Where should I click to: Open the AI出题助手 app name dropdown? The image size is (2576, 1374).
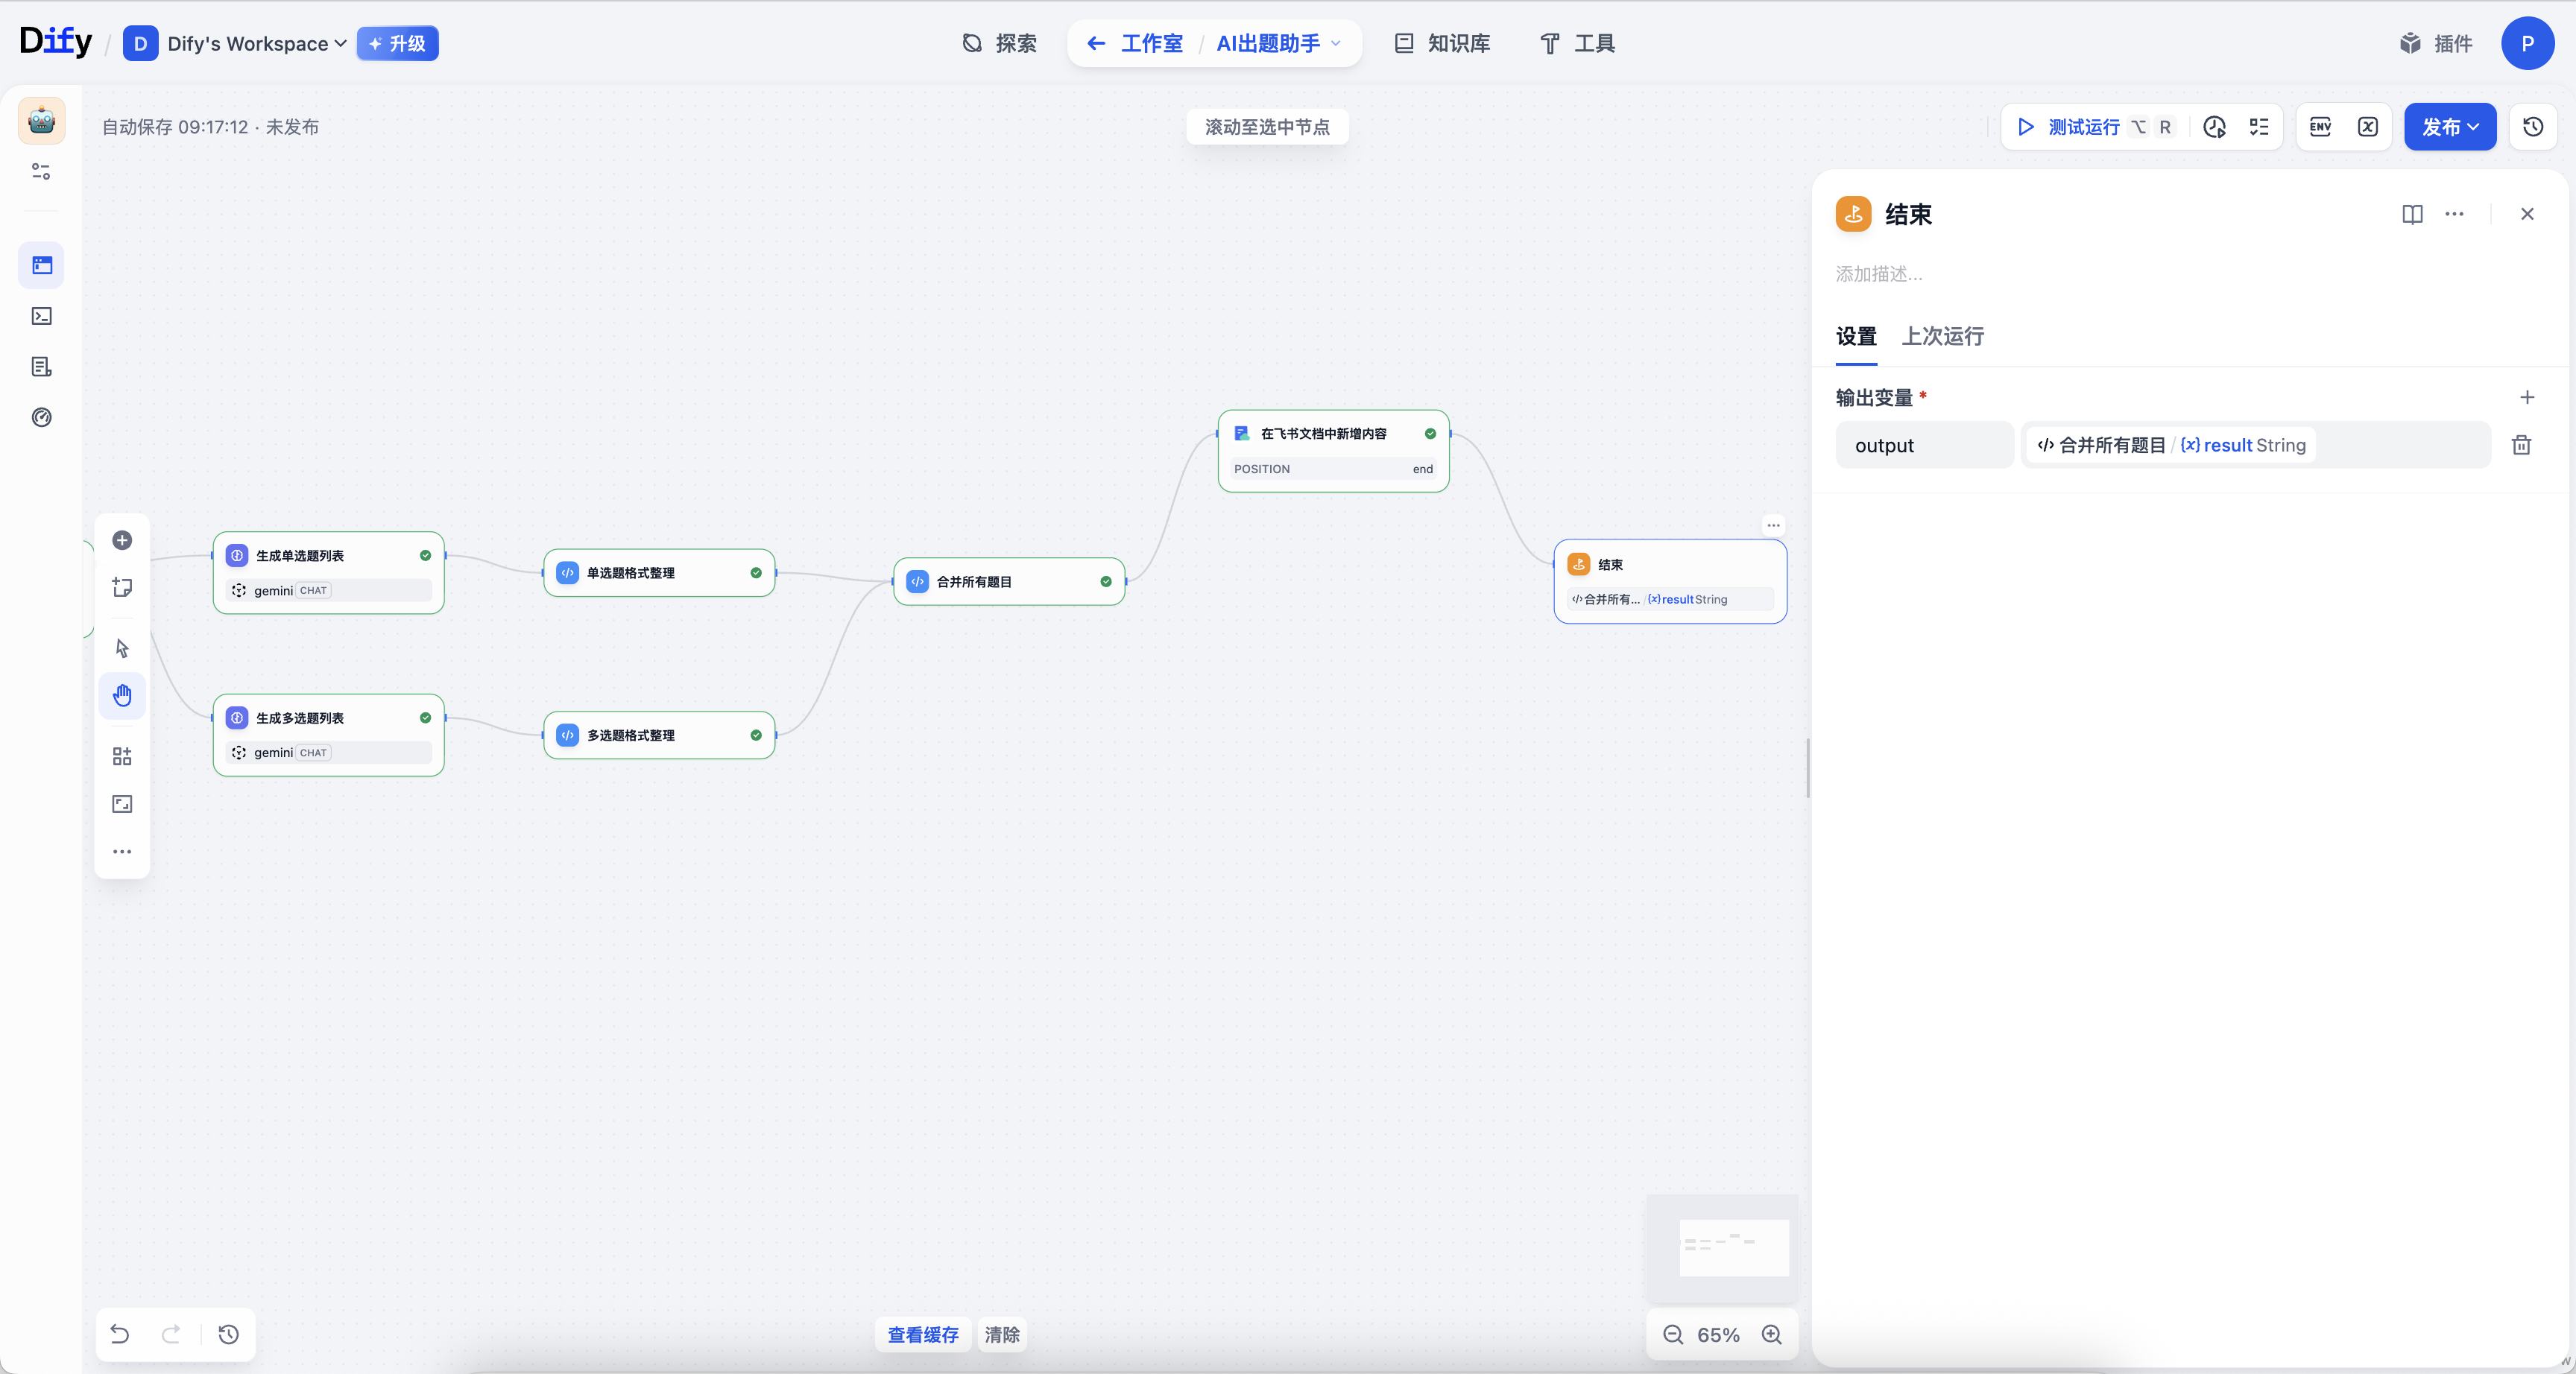point(1277,43)
